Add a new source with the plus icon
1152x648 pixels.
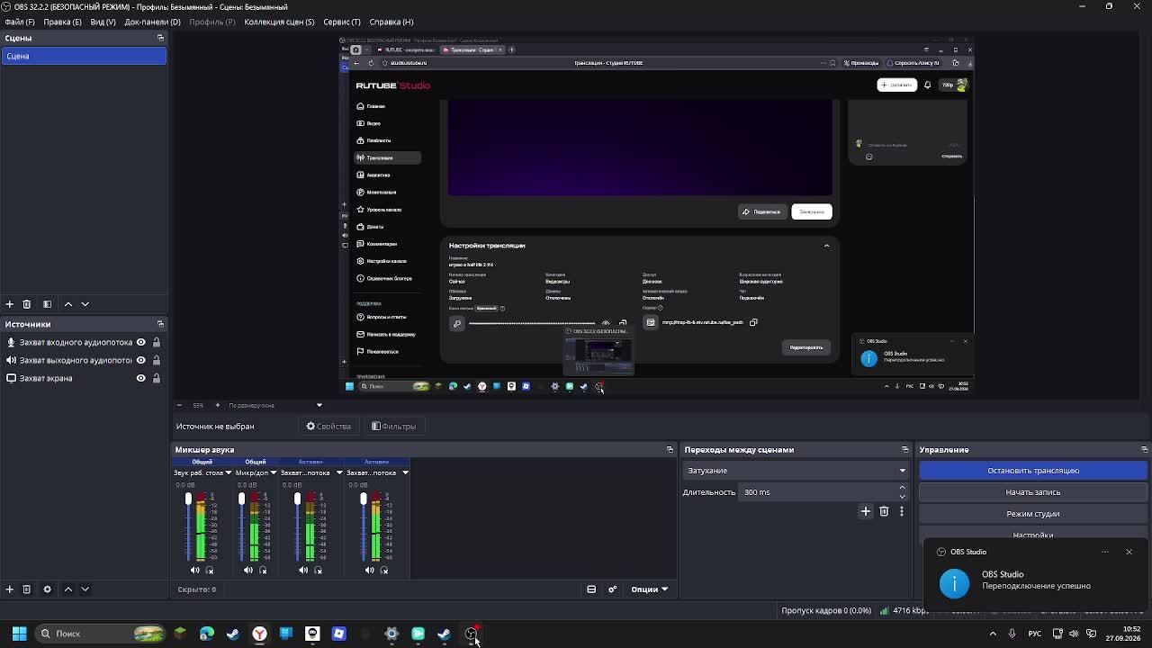point(9,589)
